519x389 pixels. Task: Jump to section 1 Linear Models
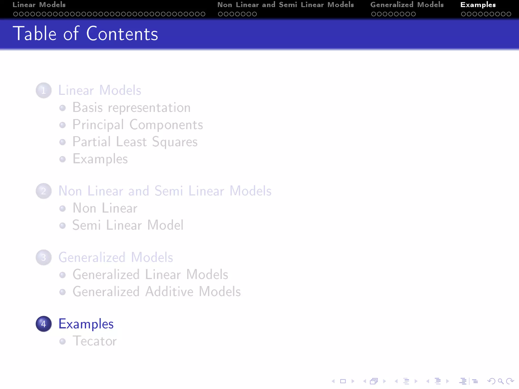(x=100, y=90)
